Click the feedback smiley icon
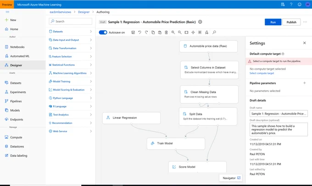Viewport: 312px width, 186px height. 300,5
